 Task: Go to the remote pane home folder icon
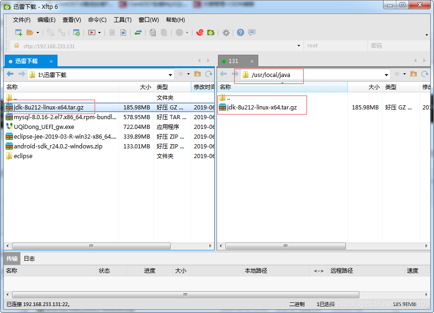[x=414, y=74]
